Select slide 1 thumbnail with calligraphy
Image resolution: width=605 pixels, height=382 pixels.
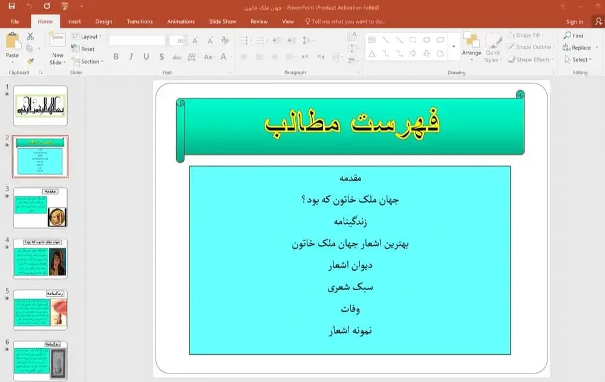click(x=40, y=106)
